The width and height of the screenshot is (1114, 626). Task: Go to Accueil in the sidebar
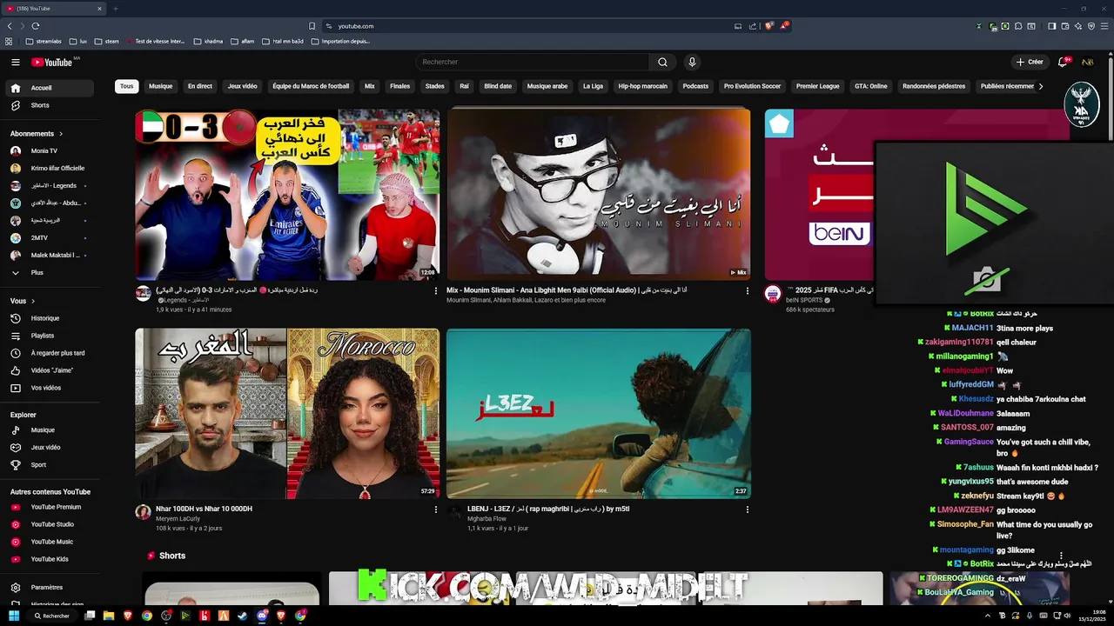point(51,88)
